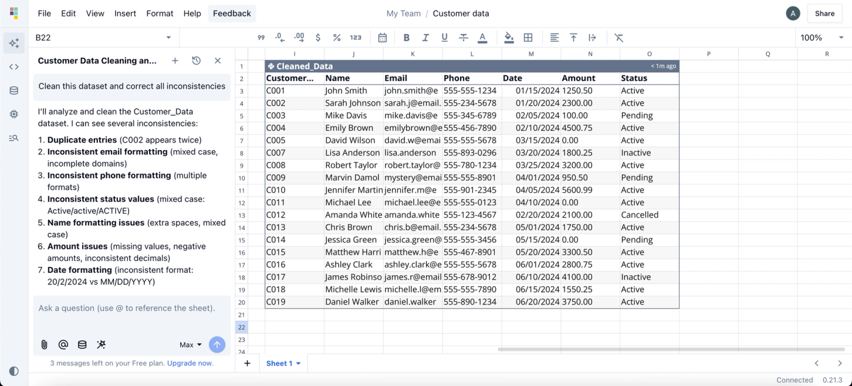This screenshot has height=386, width=852.
Task: Open vertical alignment options
Action: (x=573, y=38)
